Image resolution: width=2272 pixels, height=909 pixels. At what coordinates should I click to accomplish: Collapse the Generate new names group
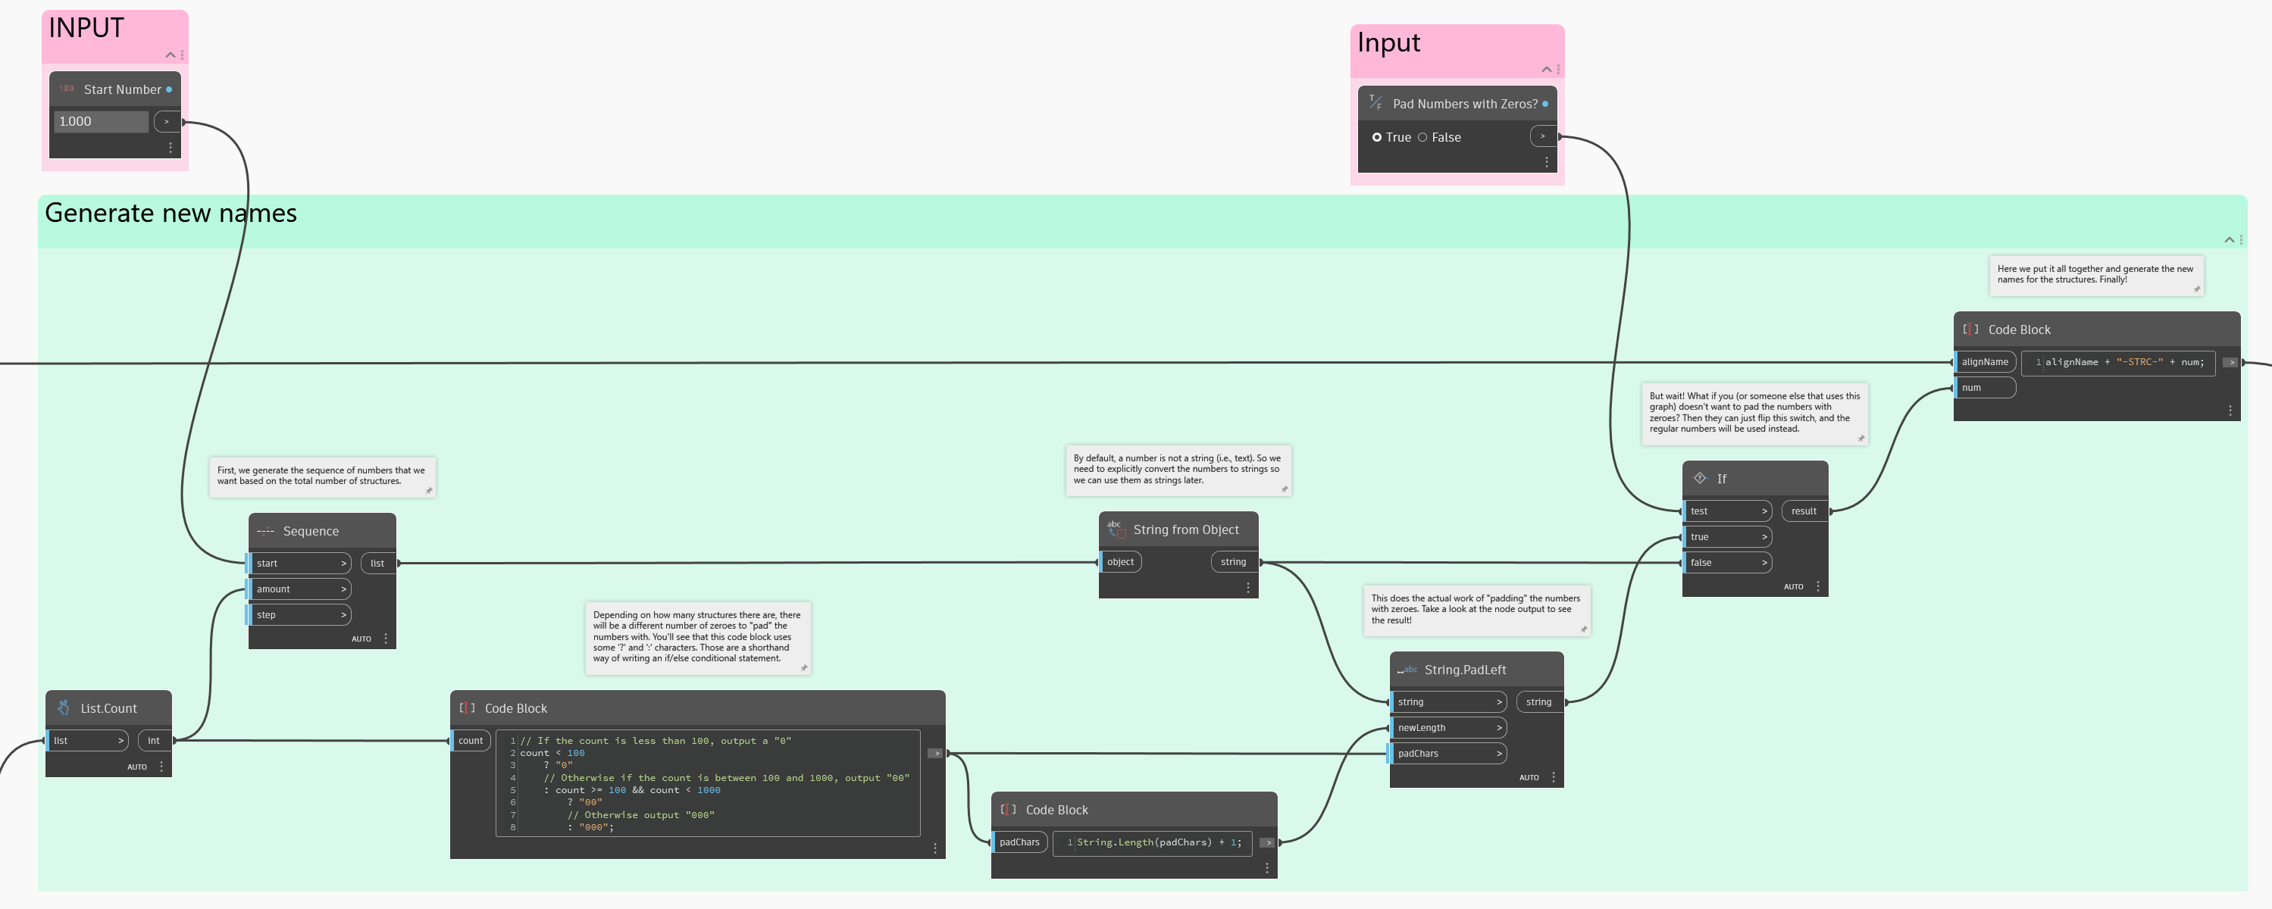coord(2229,239)
